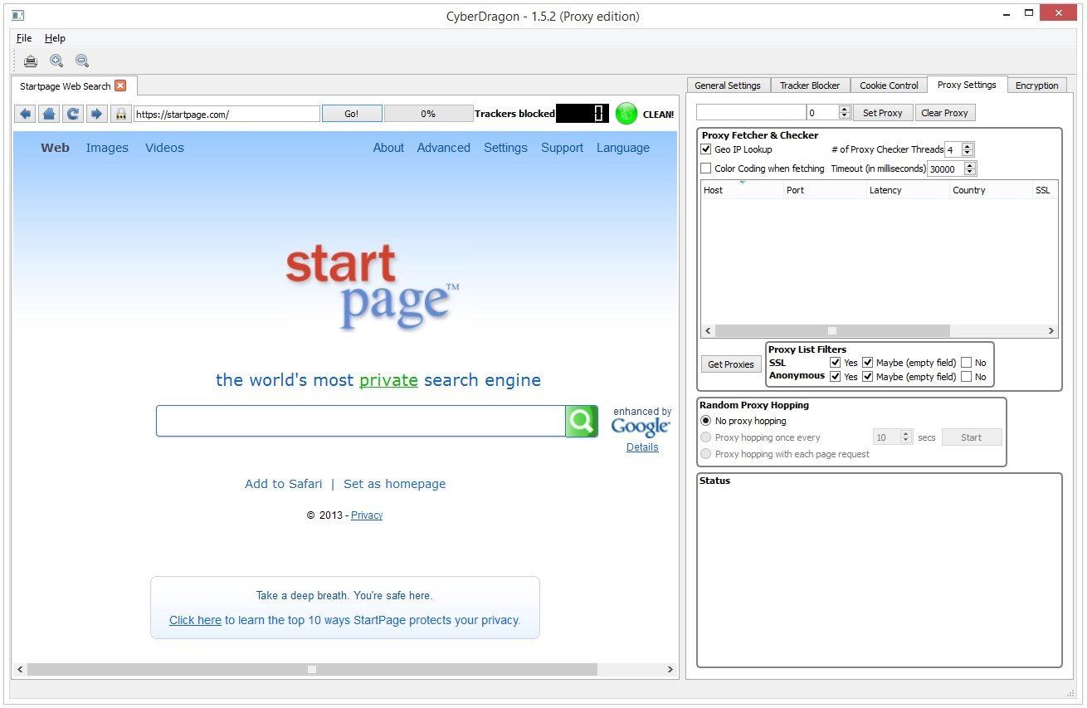Sort proxy table by Host column
Viewport: 1087px width, 708px height.
742,190
